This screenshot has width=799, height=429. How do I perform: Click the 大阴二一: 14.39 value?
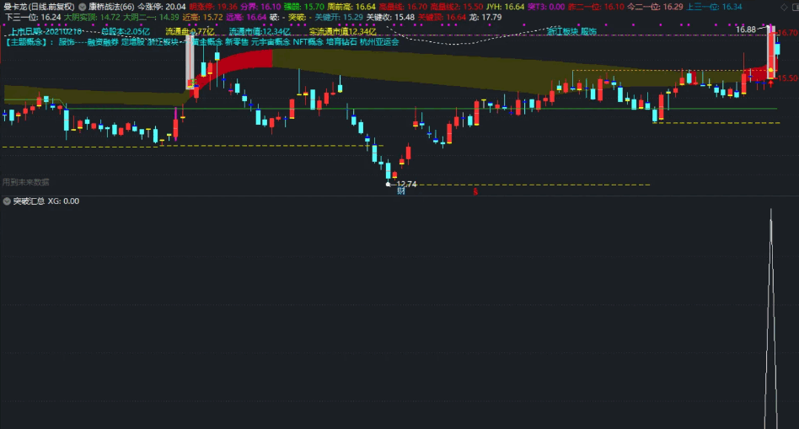(x=152, y=18)
